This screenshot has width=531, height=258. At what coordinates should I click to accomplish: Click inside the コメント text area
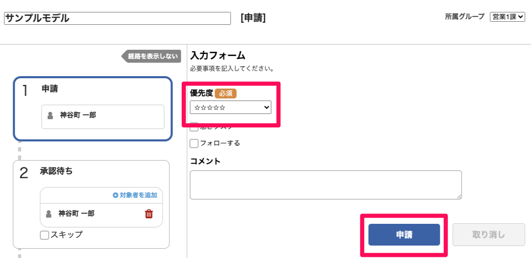tap(325, 184)
